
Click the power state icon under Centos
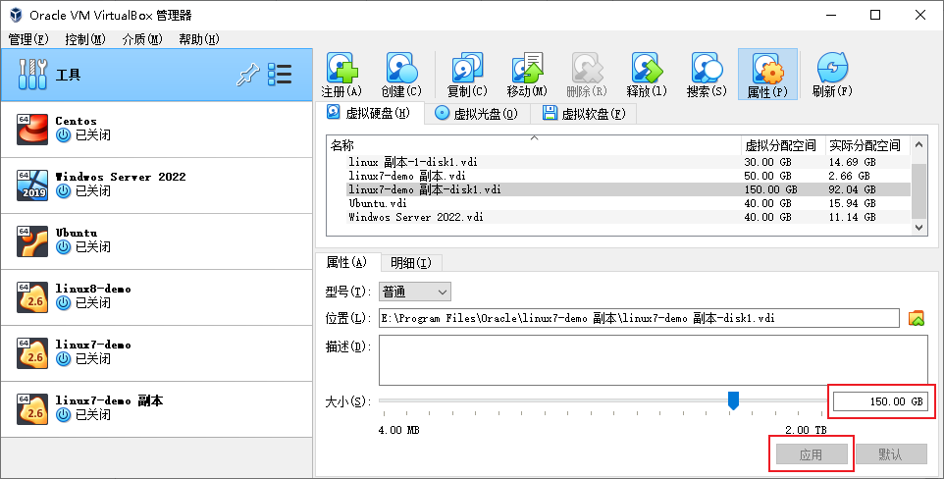point(63,135)
